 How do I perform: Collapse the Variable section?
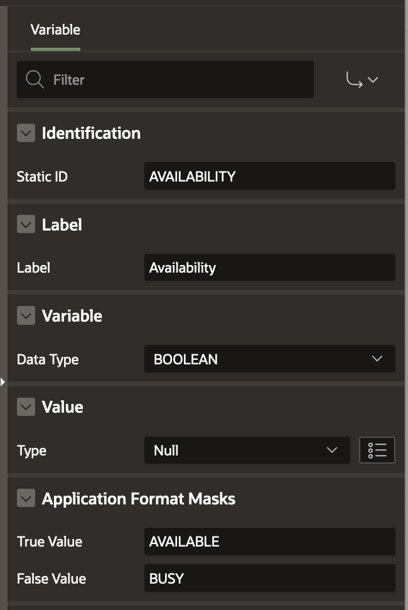(x=26, y=316)
